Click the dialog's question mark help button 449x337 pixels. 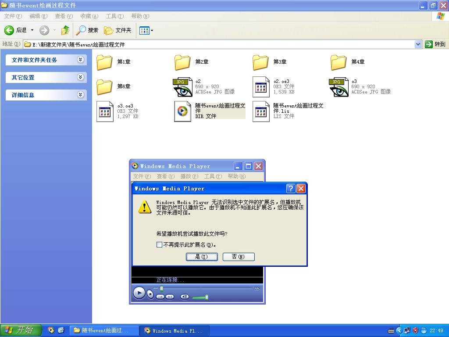click(291, 188)
